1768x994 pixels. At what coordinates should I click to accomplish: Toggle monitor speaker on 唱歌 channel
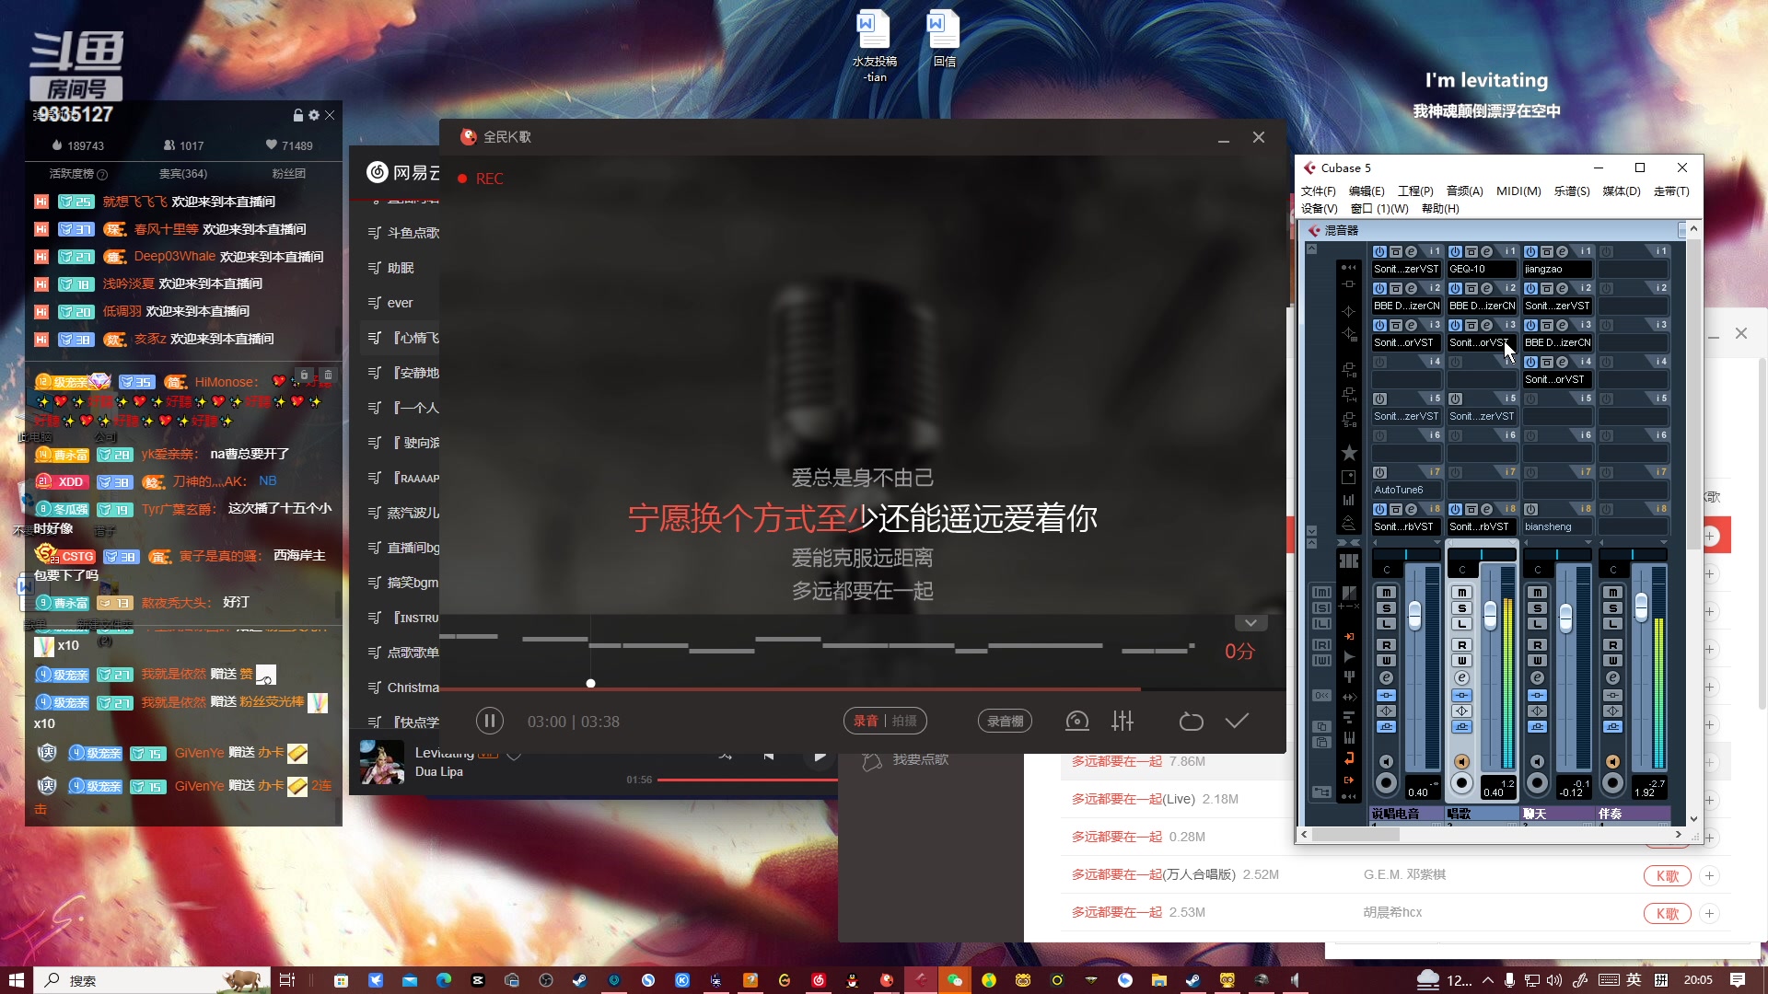(1462, 761)
